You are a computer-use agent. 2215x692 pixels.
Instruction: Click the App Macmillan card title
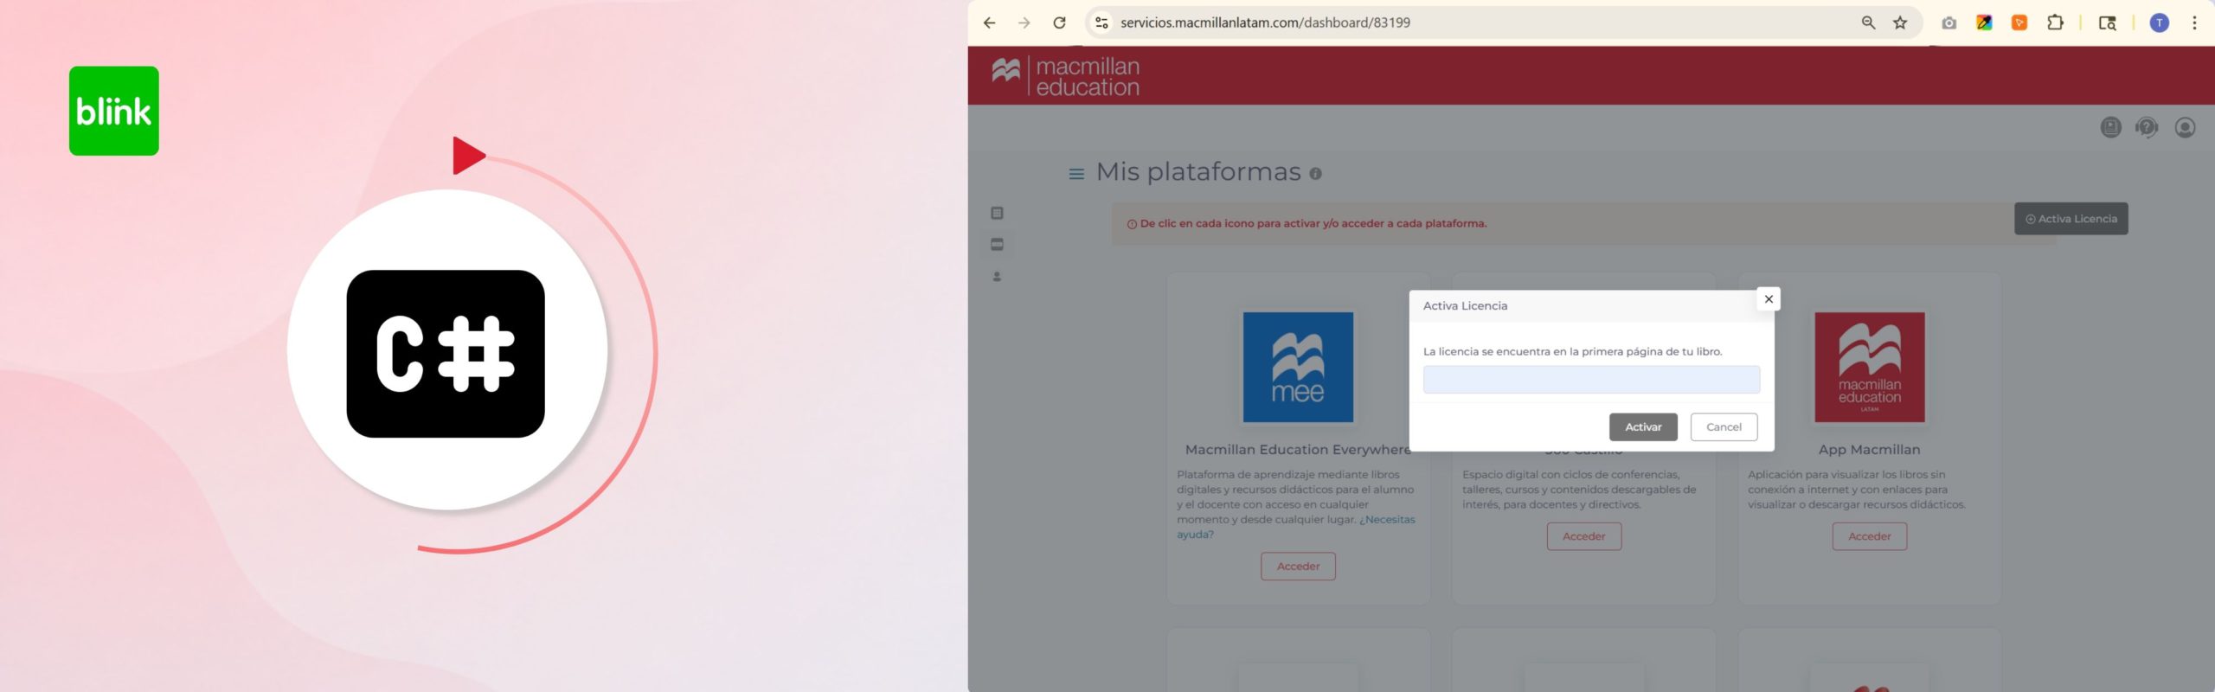tap(1869, 450)
